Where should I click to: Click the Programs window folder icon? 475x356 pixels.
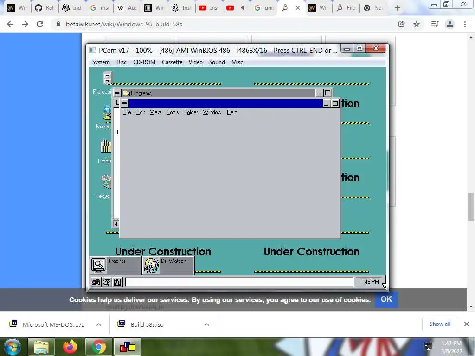pos(126,93)
